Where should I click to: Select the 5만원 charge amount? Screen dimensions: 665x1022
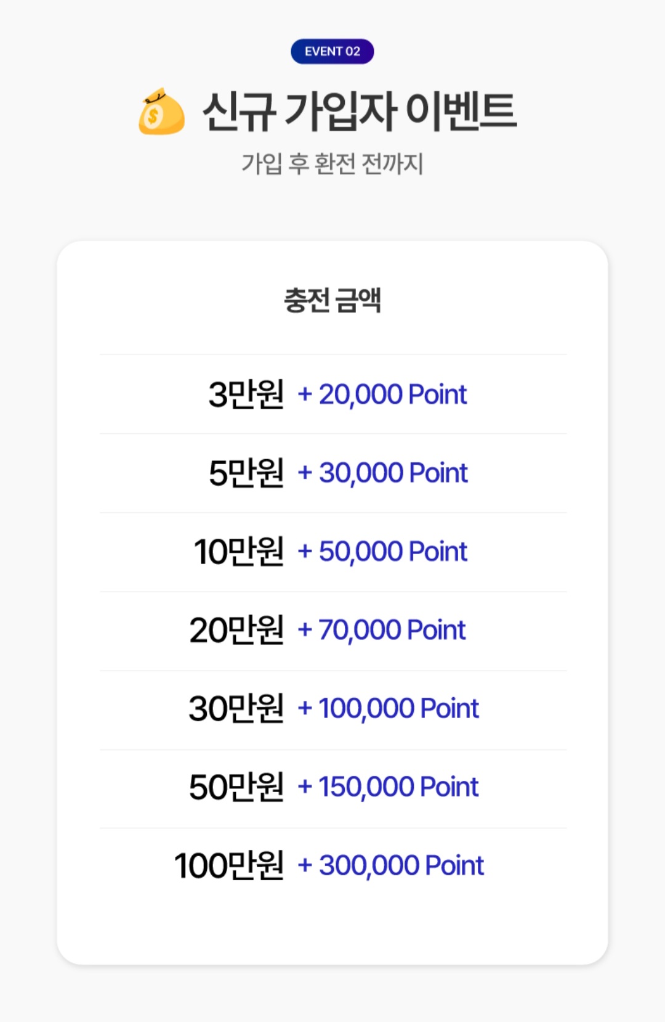click(x=246, y=473)
